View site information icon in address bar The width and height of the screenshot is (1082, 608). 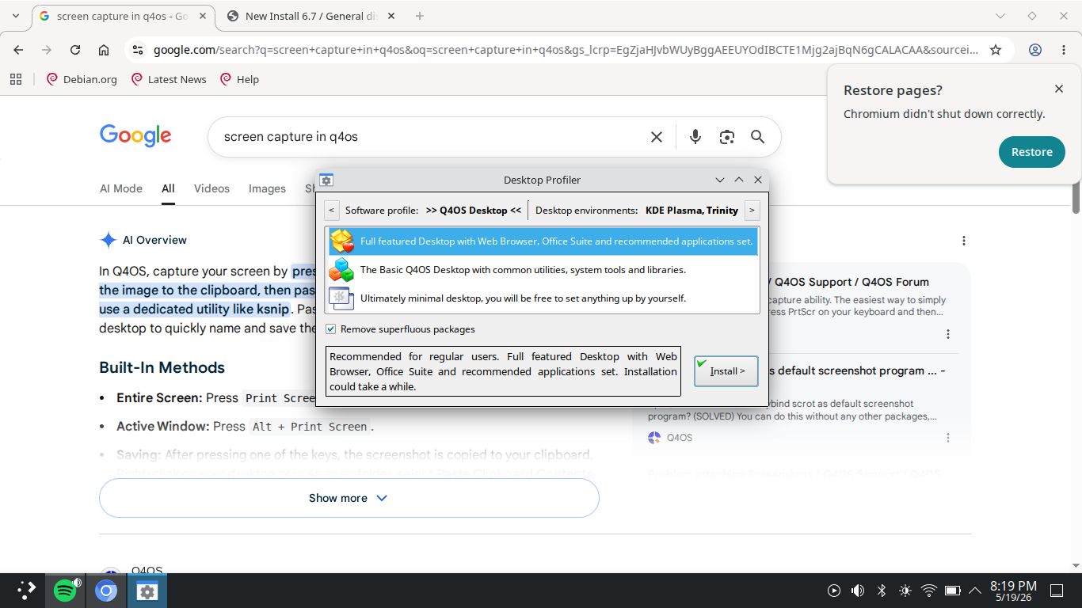(138, 50)
